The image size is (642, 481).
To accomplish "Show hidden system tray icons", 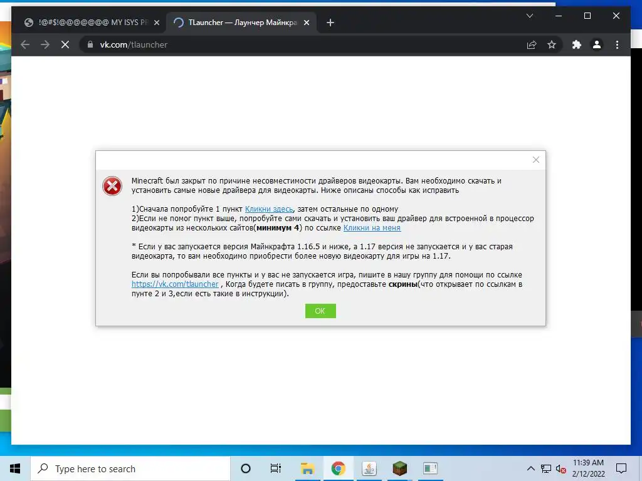I will click(530, 468).
